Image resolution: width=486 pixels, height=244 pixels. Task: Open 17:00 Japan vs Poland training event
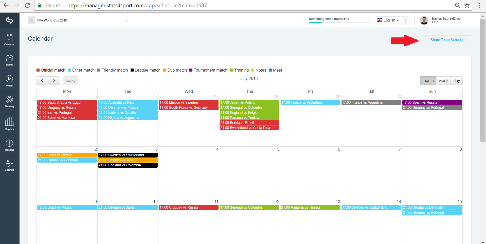point(249,102)
